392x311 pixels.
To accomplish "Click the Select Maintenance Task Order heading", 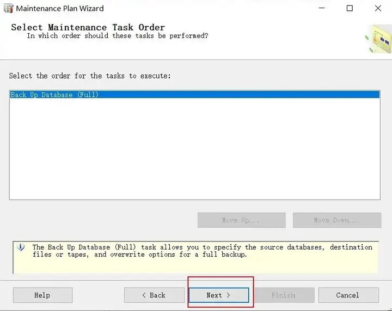I will pyautogui.click(x=88, y=27).
